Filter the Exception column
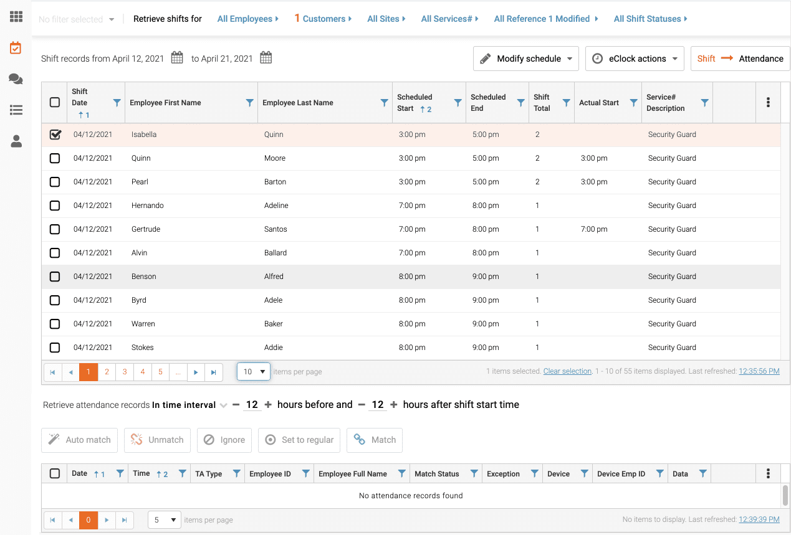The image size is (791, 535). 534,474
